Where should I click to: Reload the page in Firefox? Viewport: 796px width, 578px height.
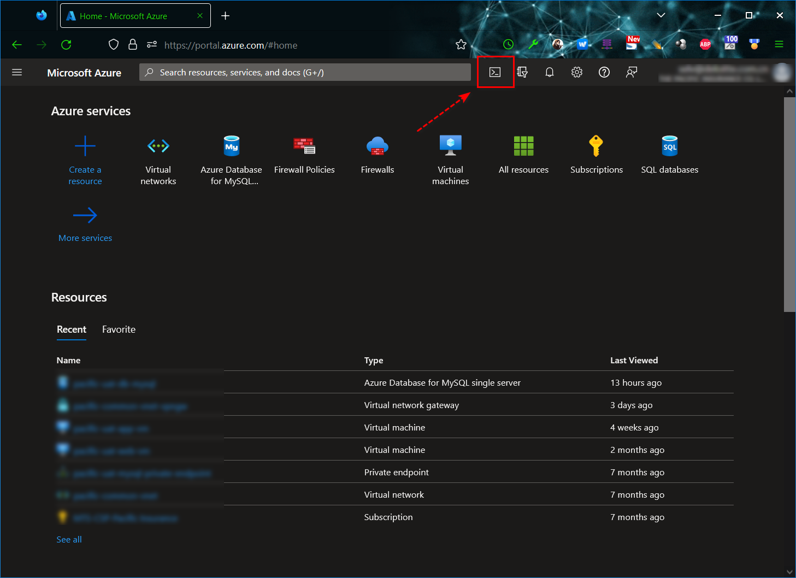click(x=66, y=45)
